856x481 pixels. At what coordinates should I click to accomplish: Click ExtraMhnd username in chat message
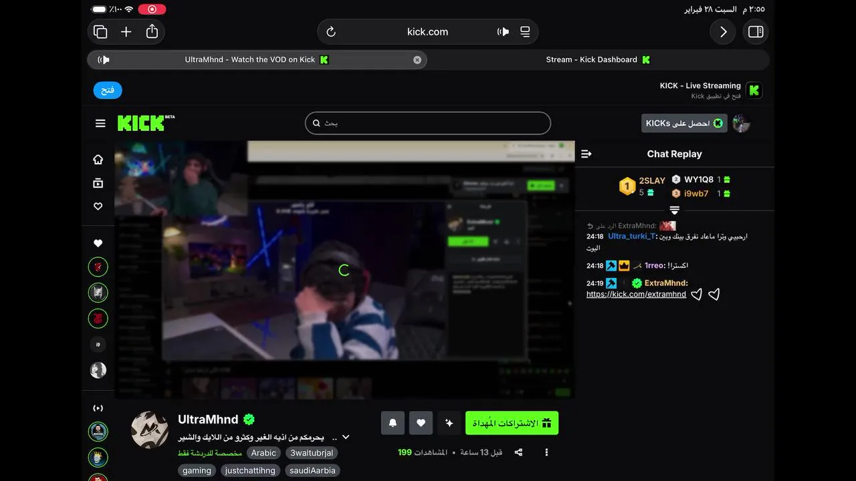pos(666,283)
